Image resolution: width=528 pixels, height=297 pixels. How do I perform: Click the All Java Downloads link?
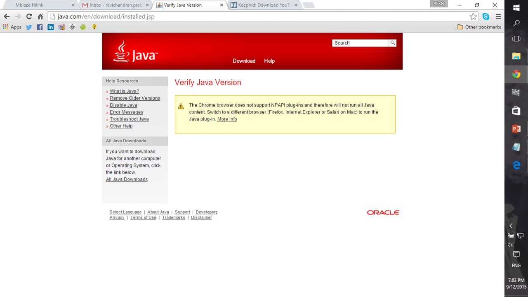pyautogui.click(x=127, y=179)
